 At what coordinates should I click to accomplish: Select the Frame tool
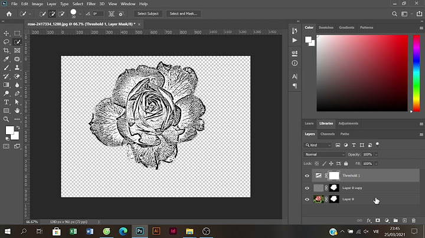point(17,51)
